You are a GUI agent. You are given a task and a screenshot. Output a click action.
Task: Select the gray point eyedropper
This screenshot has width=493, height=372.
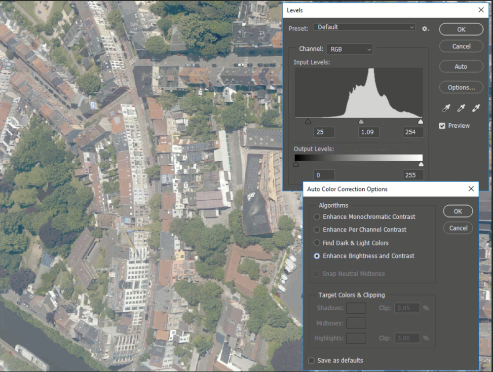(x=461, y=108)
